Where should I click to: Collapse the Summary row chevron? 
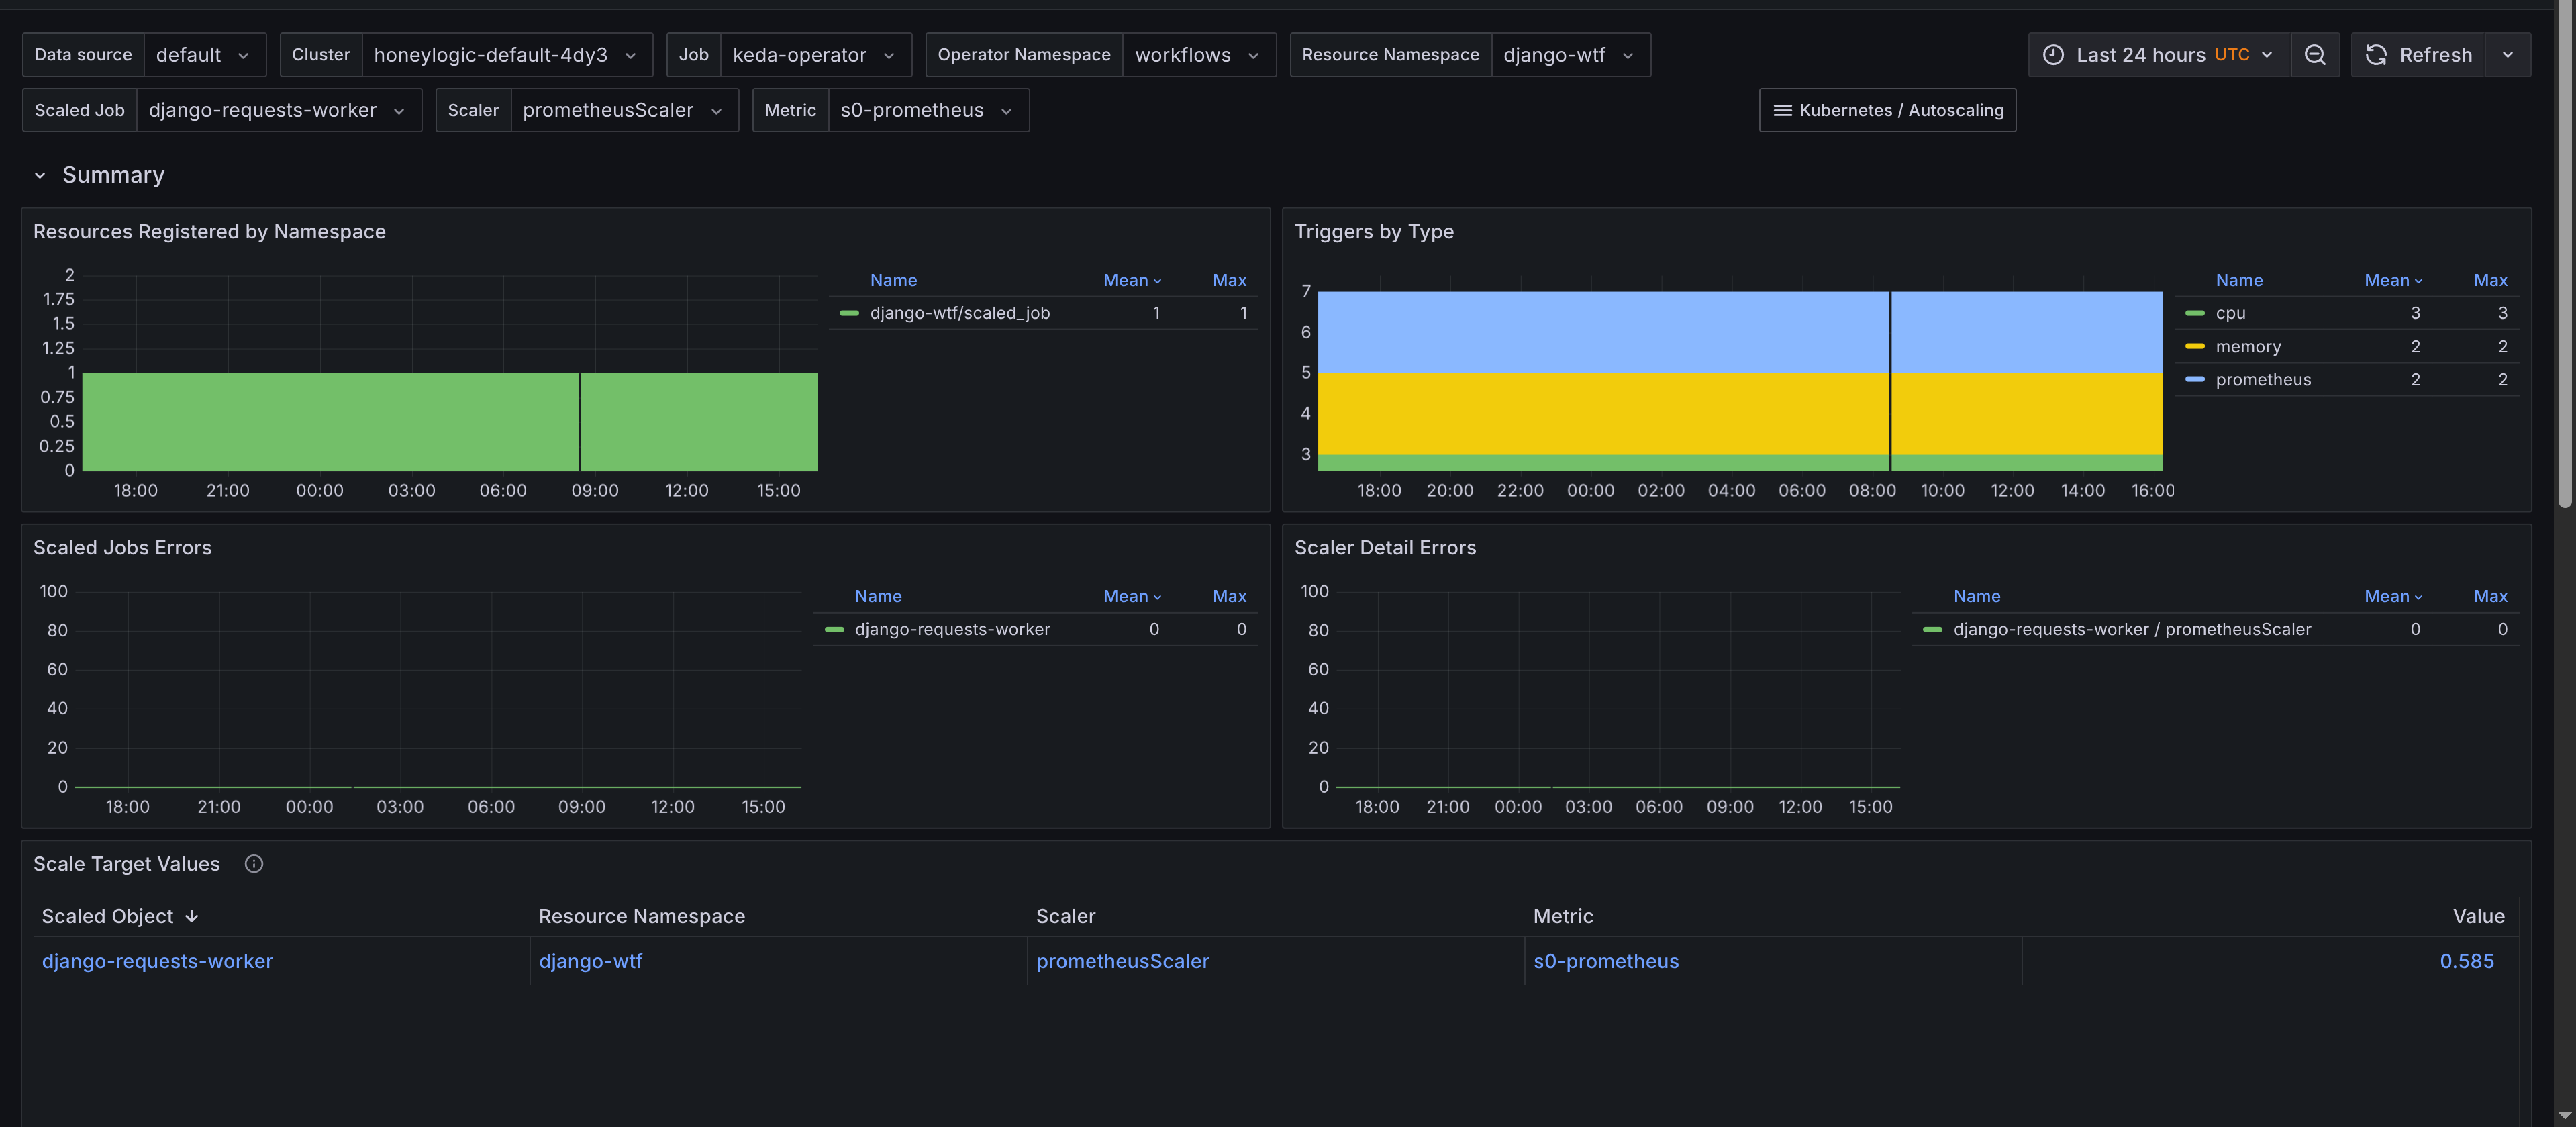(x=40, y=176)
